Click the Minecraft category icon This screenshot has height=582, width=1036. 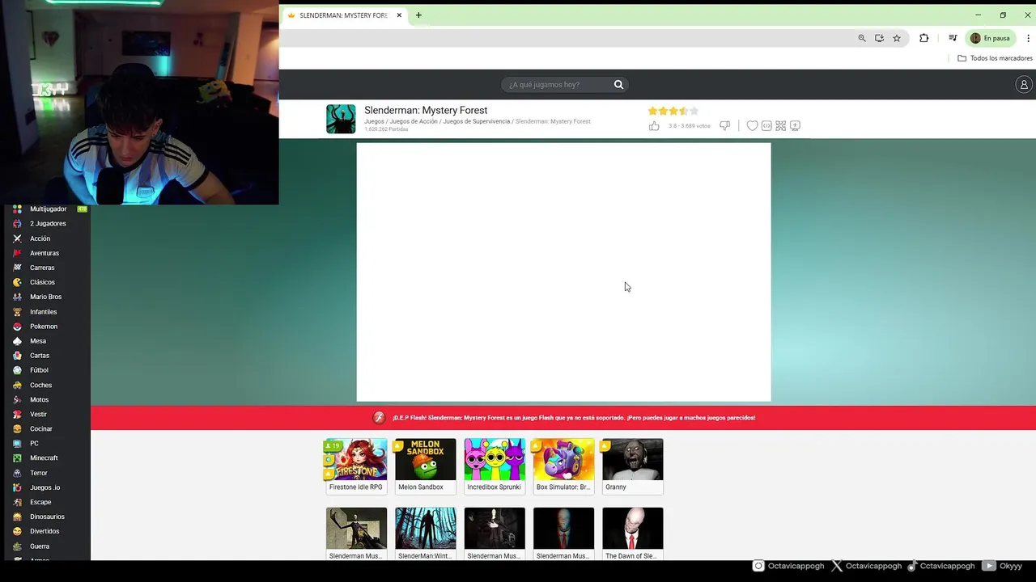coord(17,458)
